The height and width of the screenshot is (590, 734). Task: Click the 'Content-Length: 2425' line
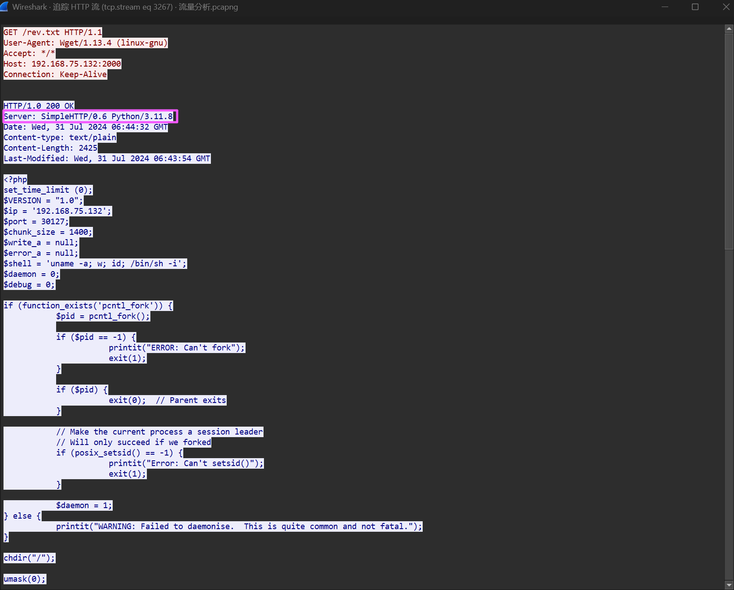(50, 148)
